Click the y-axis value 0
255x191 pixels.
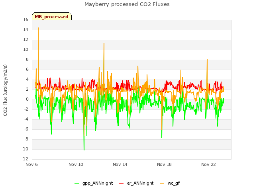[27, 99]
